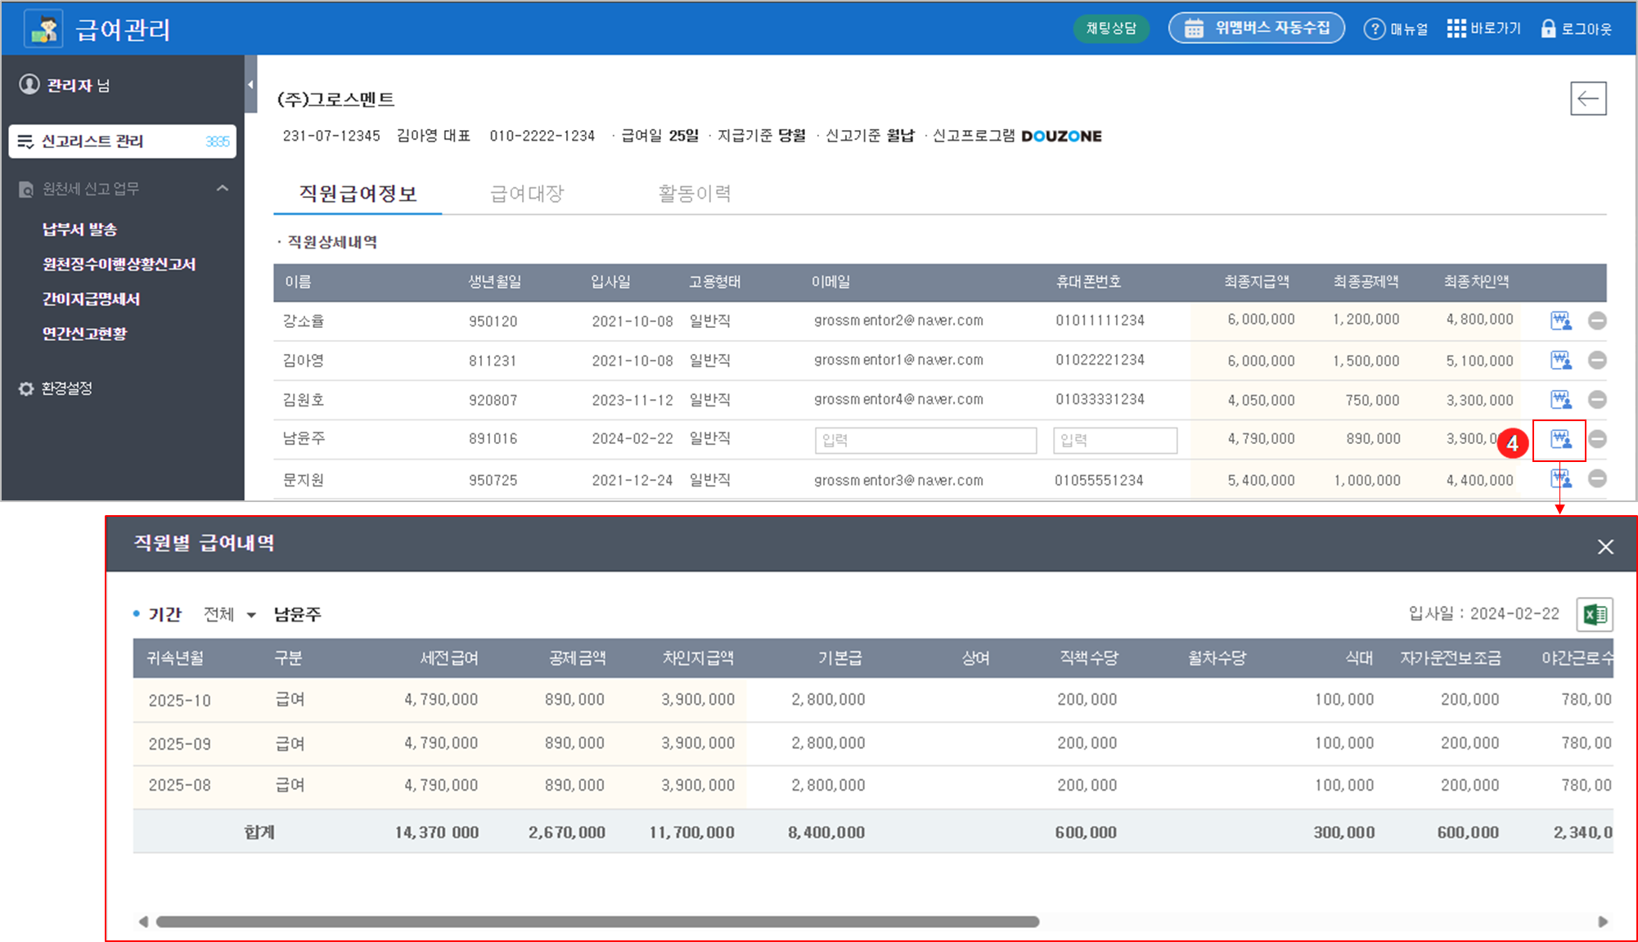
Task: Click email input field for 남윤주
Action: click(925, 440)
